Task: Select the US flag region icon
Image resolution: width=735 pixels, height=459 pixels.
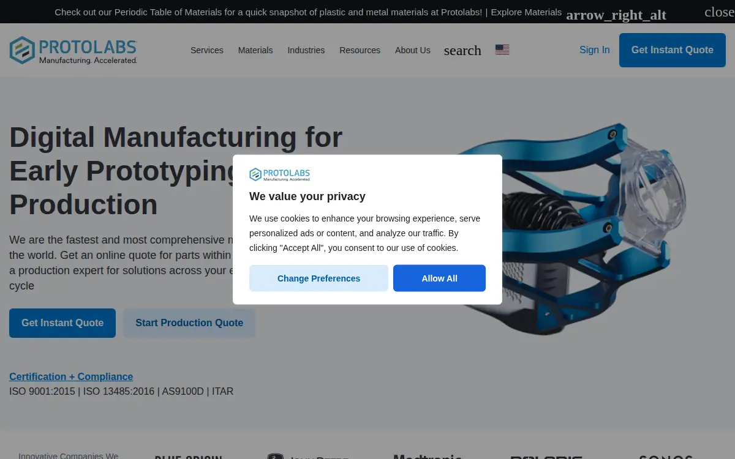Action: click(502, 50)
